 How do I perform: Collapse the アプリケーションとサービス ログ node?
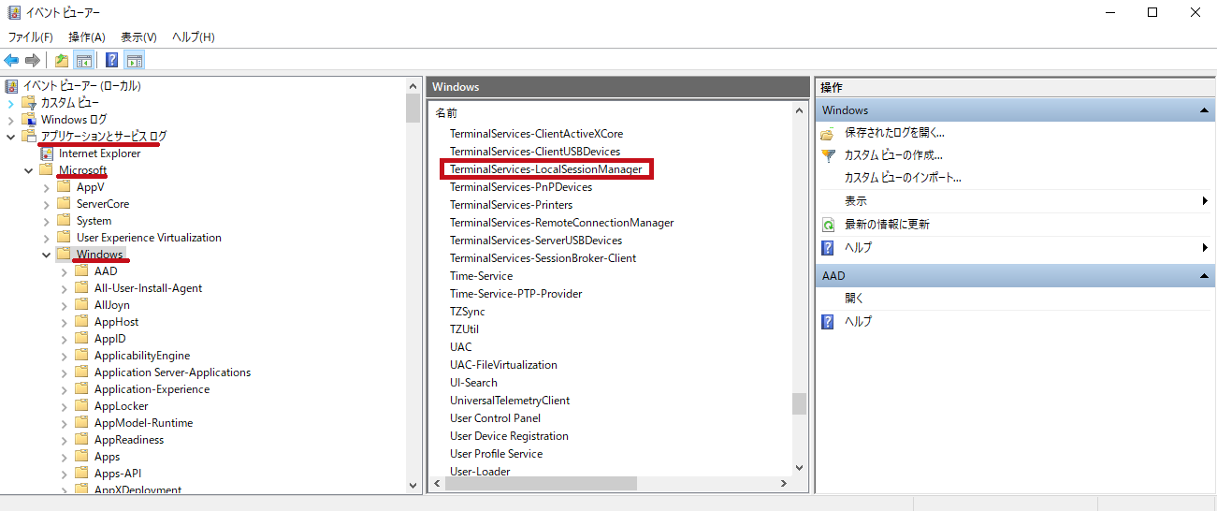click(x=11, y=137)
